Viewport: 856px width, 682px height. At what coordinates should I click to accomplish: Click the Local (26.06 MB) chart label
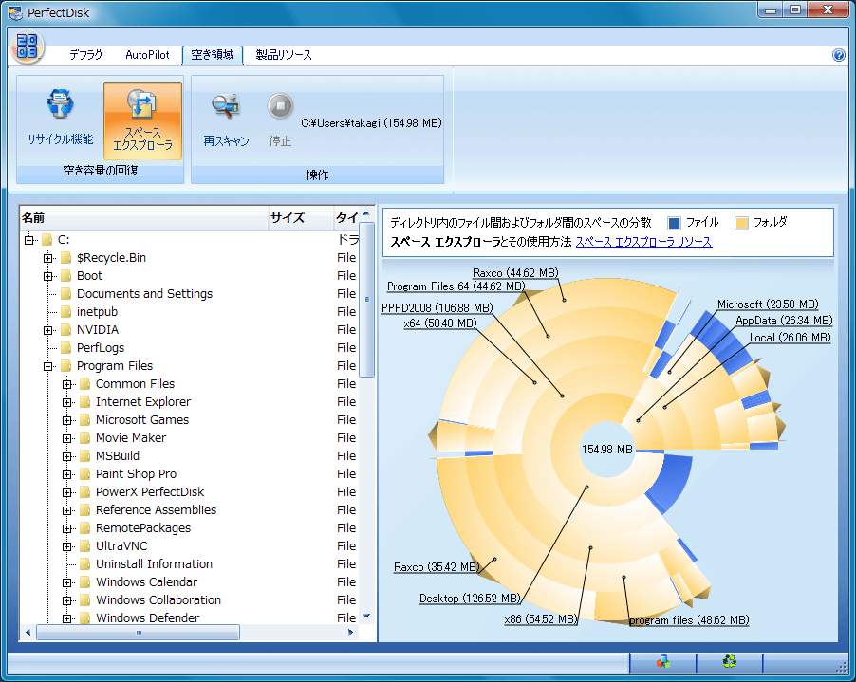(x=790, y=337)
